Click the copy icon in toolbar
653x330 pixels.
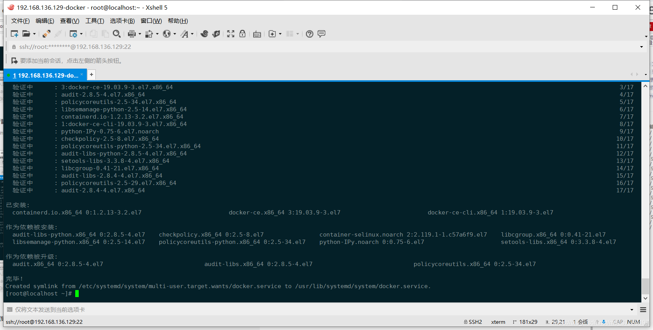click(93, 34)
